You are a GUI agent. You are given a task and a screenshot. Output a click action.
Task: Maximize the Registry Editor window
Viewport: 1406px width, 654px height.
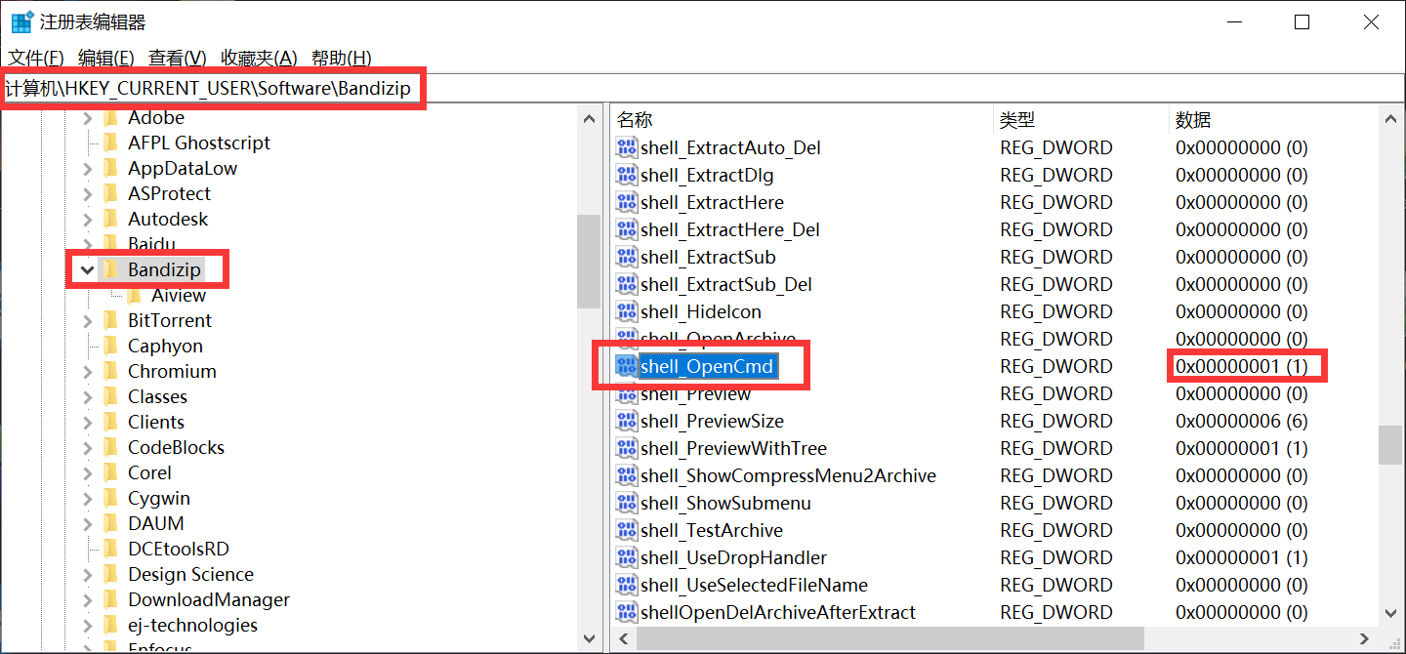coord(1302,22)
